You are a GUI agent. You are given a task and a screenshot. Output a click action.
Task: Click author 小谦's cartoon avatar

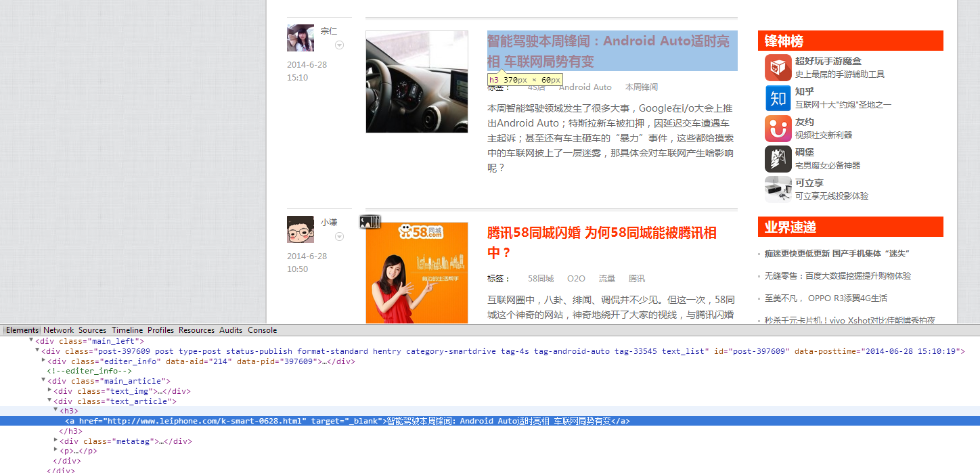point(300,229)
